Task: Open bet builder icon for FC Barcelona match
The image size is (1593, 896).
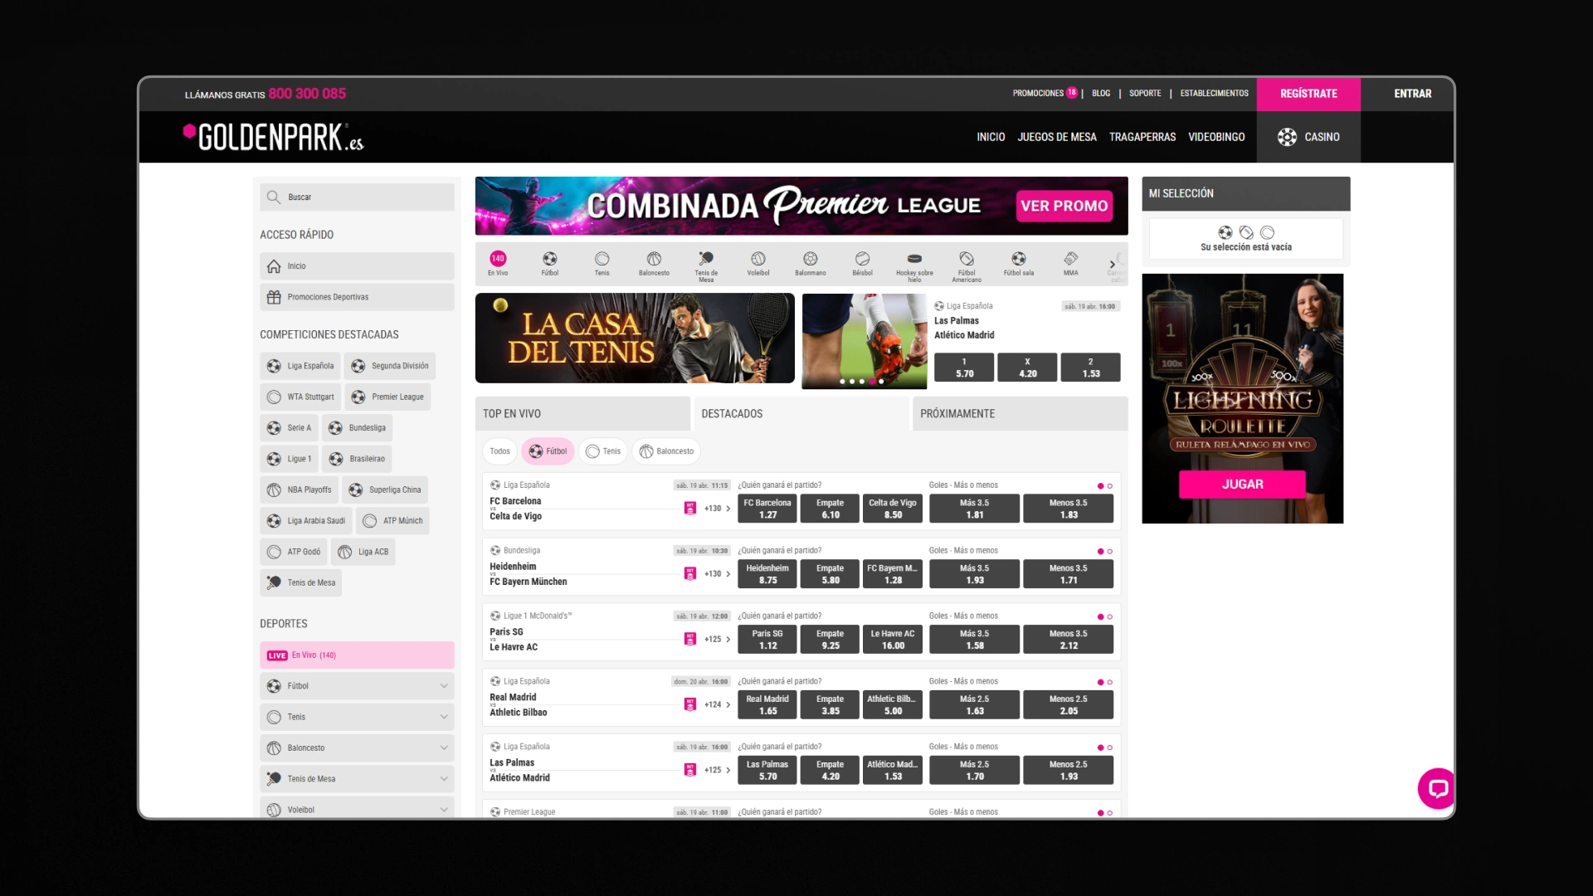Action: click(690, 509)
